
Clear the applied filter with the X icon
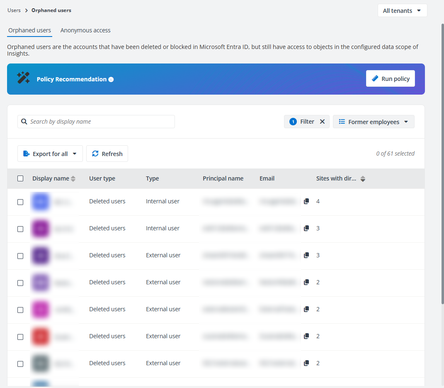(322, 122)
